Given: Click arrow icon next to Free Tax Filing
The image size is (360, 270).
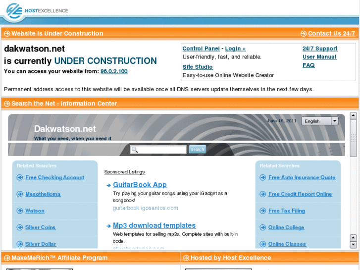Looking at the screenshot, I should point(262,211).
